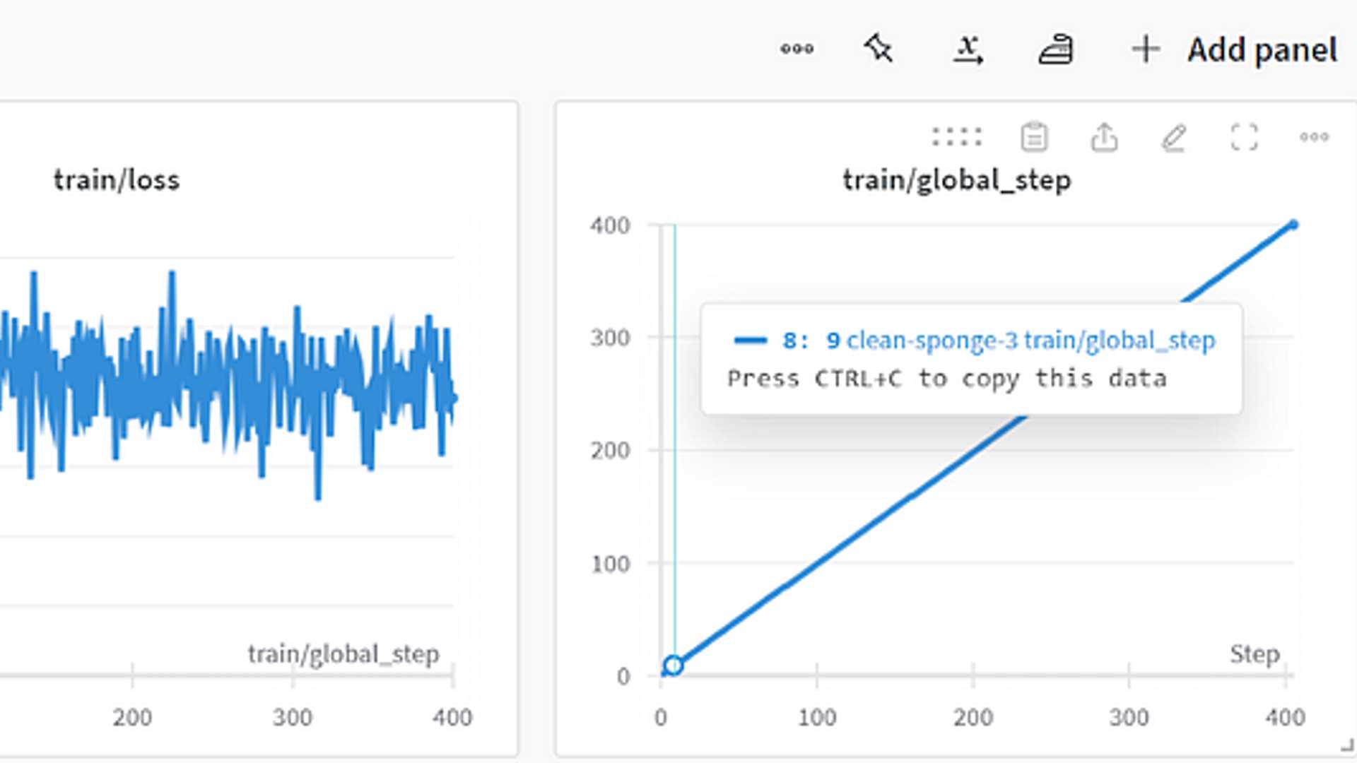1357x763 pixels.
Task: Click the end point of the train/loss line
Action: [x=453, y=398]
